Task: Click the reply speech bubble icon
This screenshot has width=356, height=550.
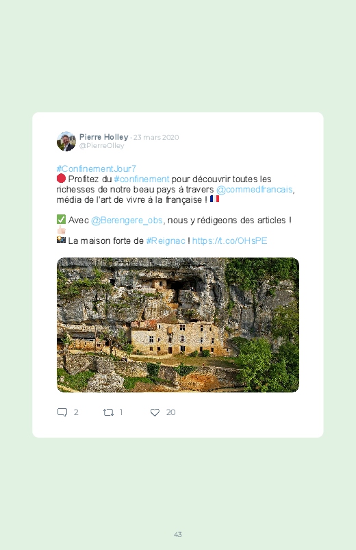Action: pyautogui.click(x=62, y=412)
